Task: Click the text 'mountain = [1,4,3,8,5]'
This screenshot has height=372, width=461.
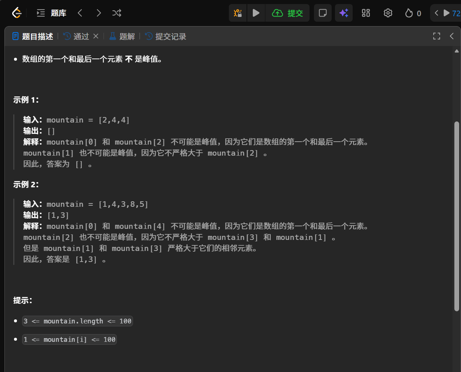Action: tap(97, 204)
